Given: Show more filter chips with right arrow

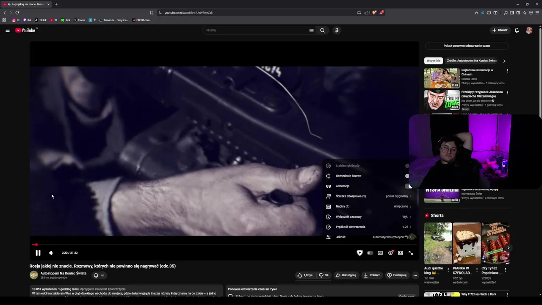Looking at the screenshot, I should (504, 61).
